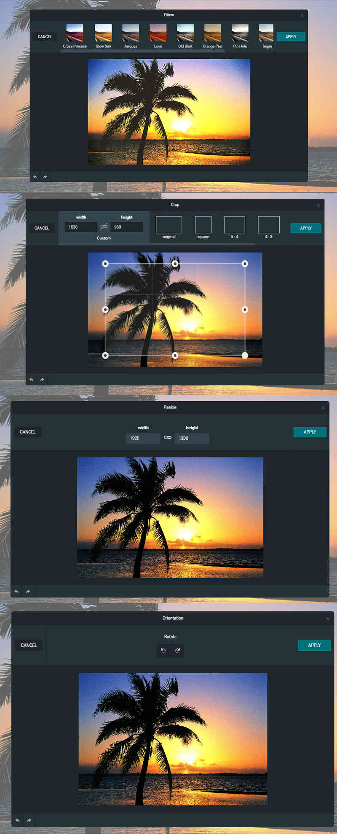
Task: Click the Custom crop label
Action: [104, 238]
